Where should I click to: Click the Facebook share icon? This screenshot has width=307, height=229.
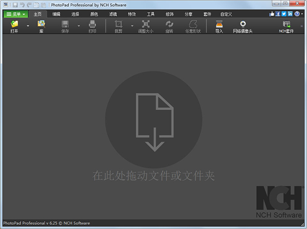click(278, 14)
